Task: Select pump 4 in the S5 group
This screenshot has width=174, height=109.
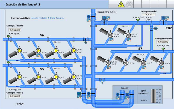Action: coord(19,77)
